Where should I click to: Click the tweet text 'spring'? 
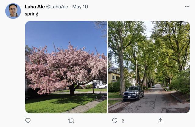tap(31, 14)
